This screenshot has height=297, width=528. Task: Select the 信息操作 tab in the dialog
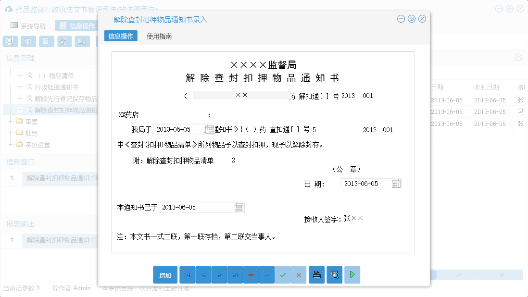pos(121,36)
